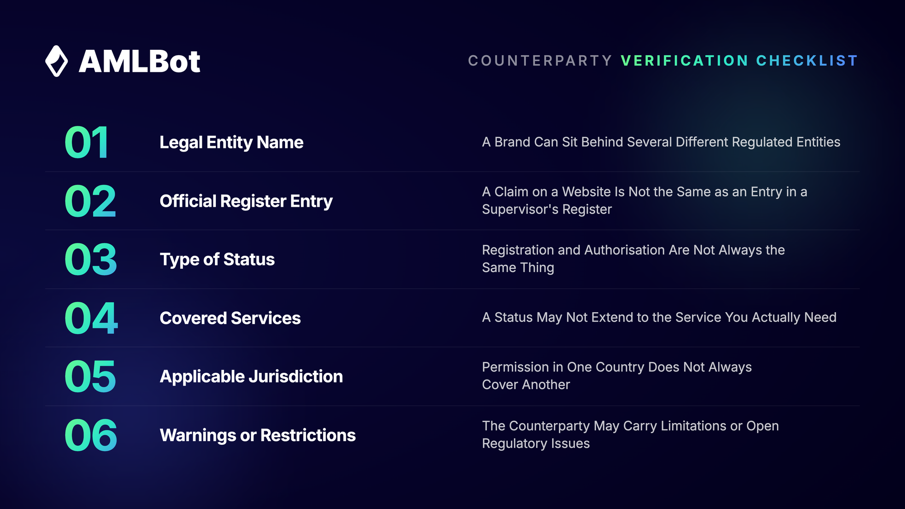Image resolution: width=905 pixels, height=509 pixels.
Task: Select the Counterparty Verification Checklist heading
Action: (663, 61)
